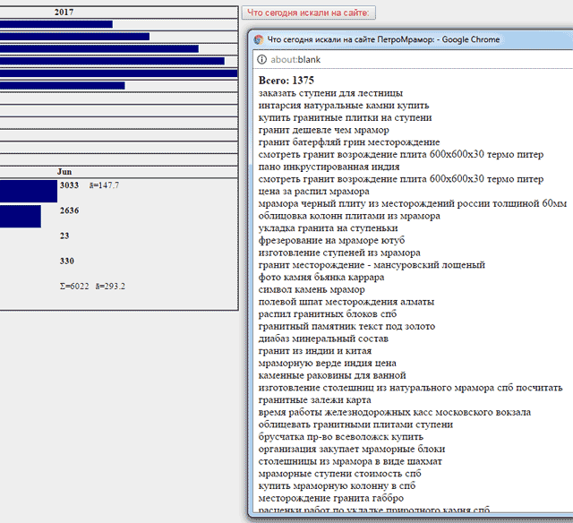573x523 pixels.
Task: Click the blue bar next to 3033
Action: coord(29,191)
